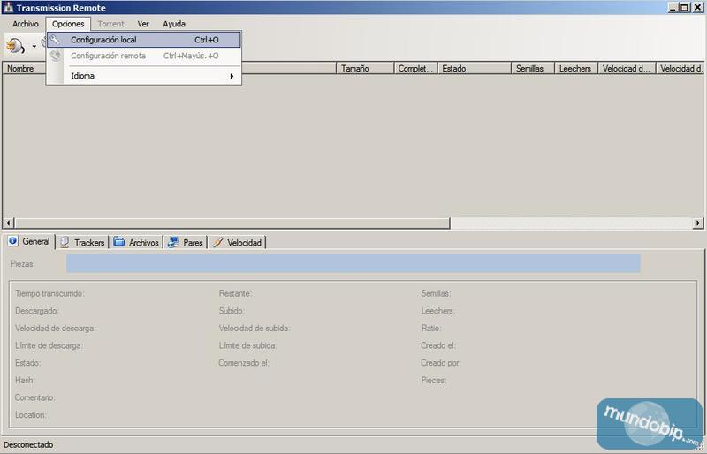This screenshot has height=454, width=707.
Task: Open the Archivo menu
Action: (x=26, y=24)
